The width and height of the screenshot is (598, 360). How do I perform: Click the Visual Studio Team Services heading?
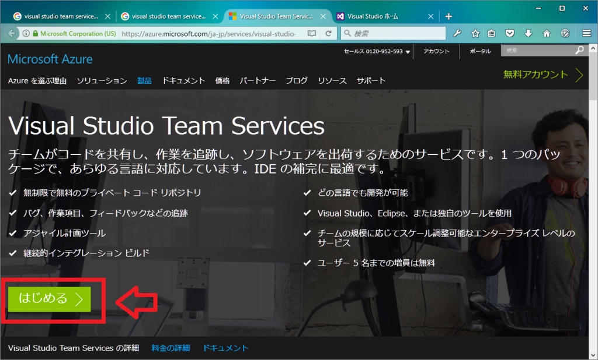pos(166,126)
